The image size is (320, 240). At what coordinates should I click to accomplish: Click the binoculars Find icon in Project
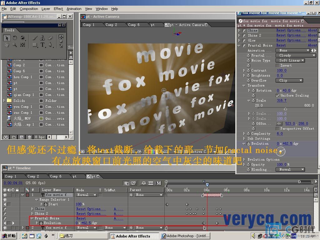pyautogui.click(x=6, y=137)
